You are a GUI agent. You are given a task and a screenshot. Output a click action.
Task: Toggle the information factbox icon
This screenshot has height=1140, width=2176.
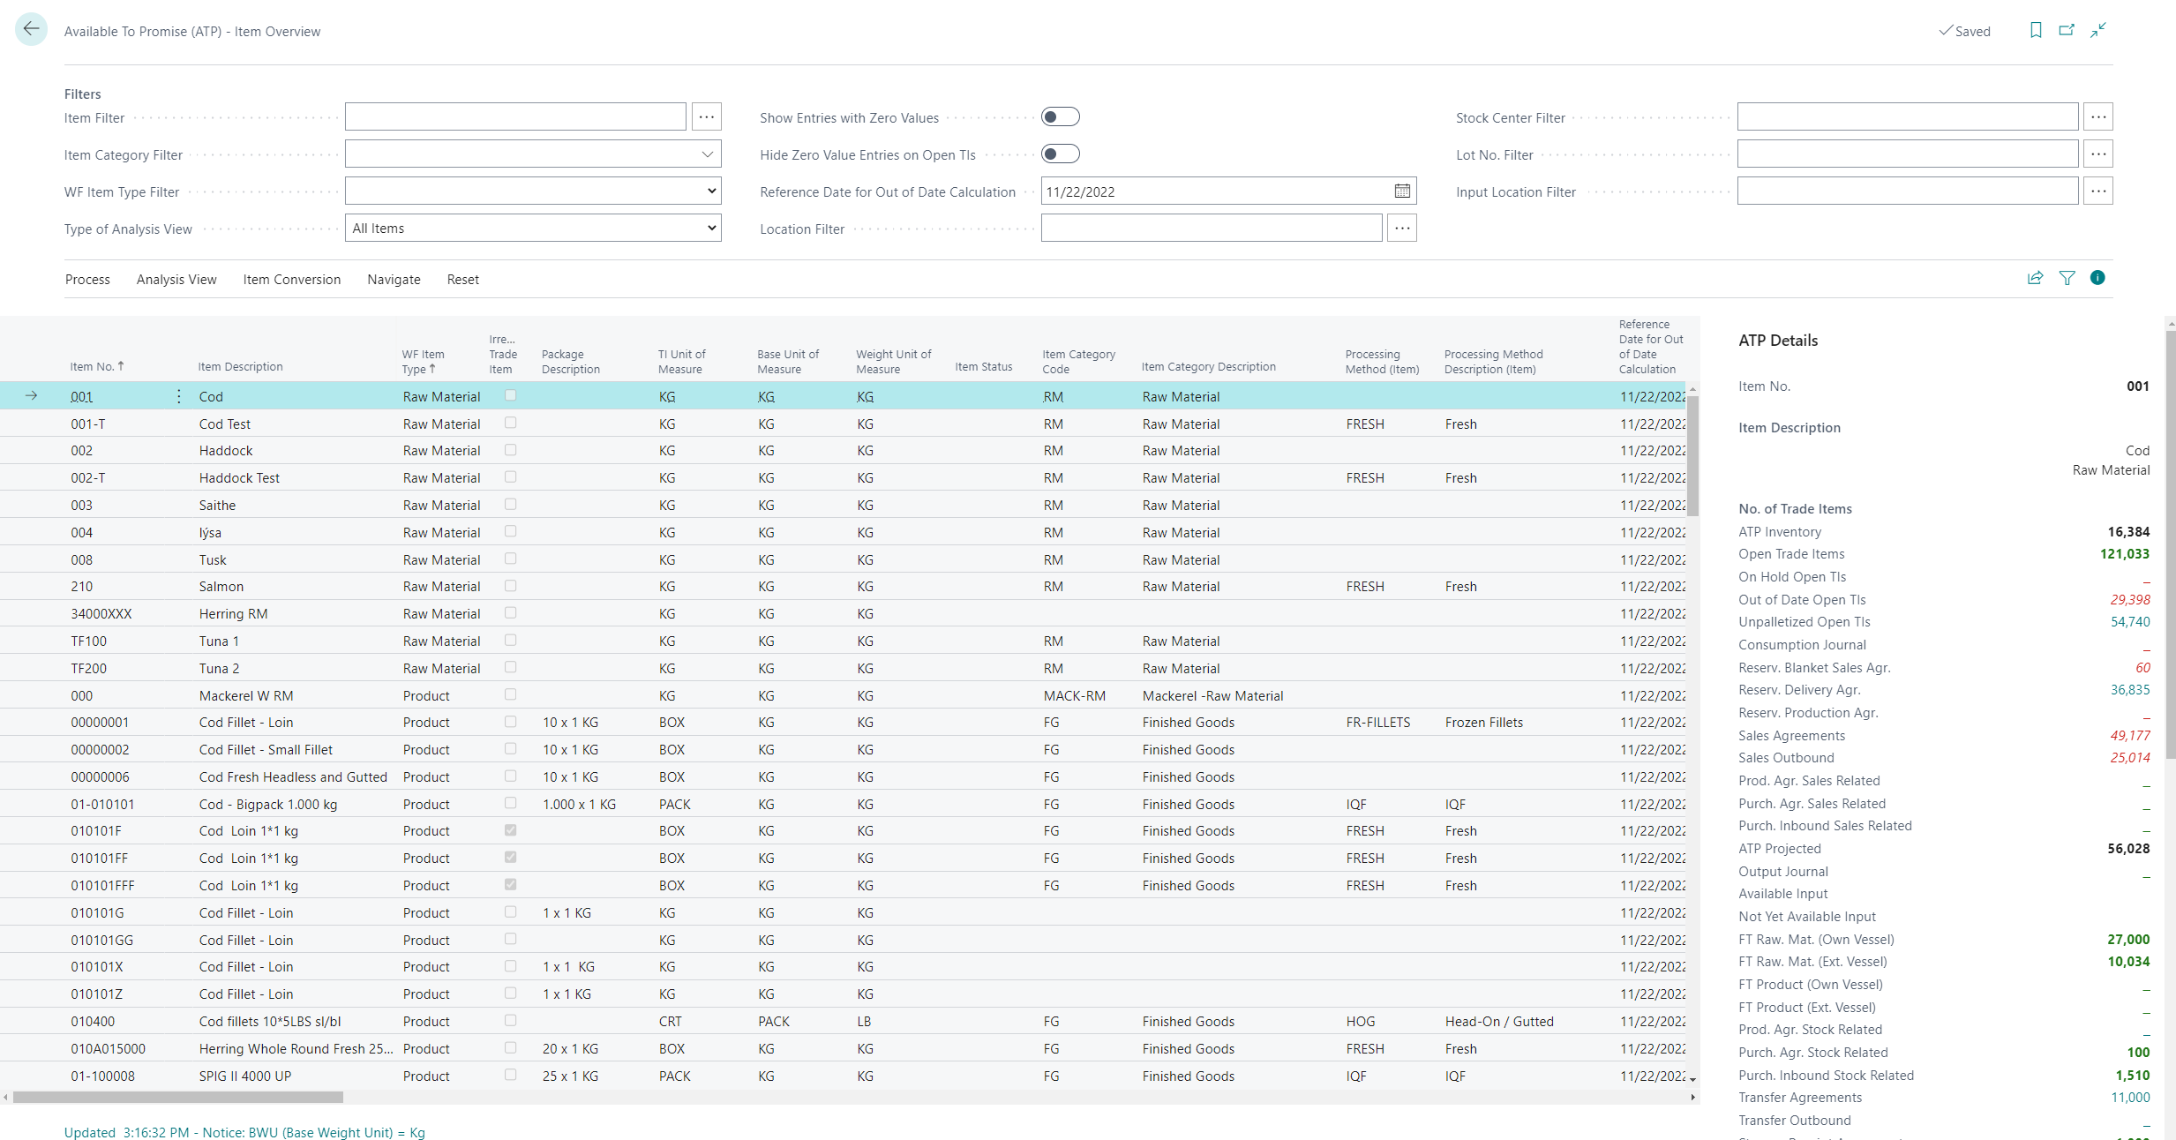(2097, 278)
